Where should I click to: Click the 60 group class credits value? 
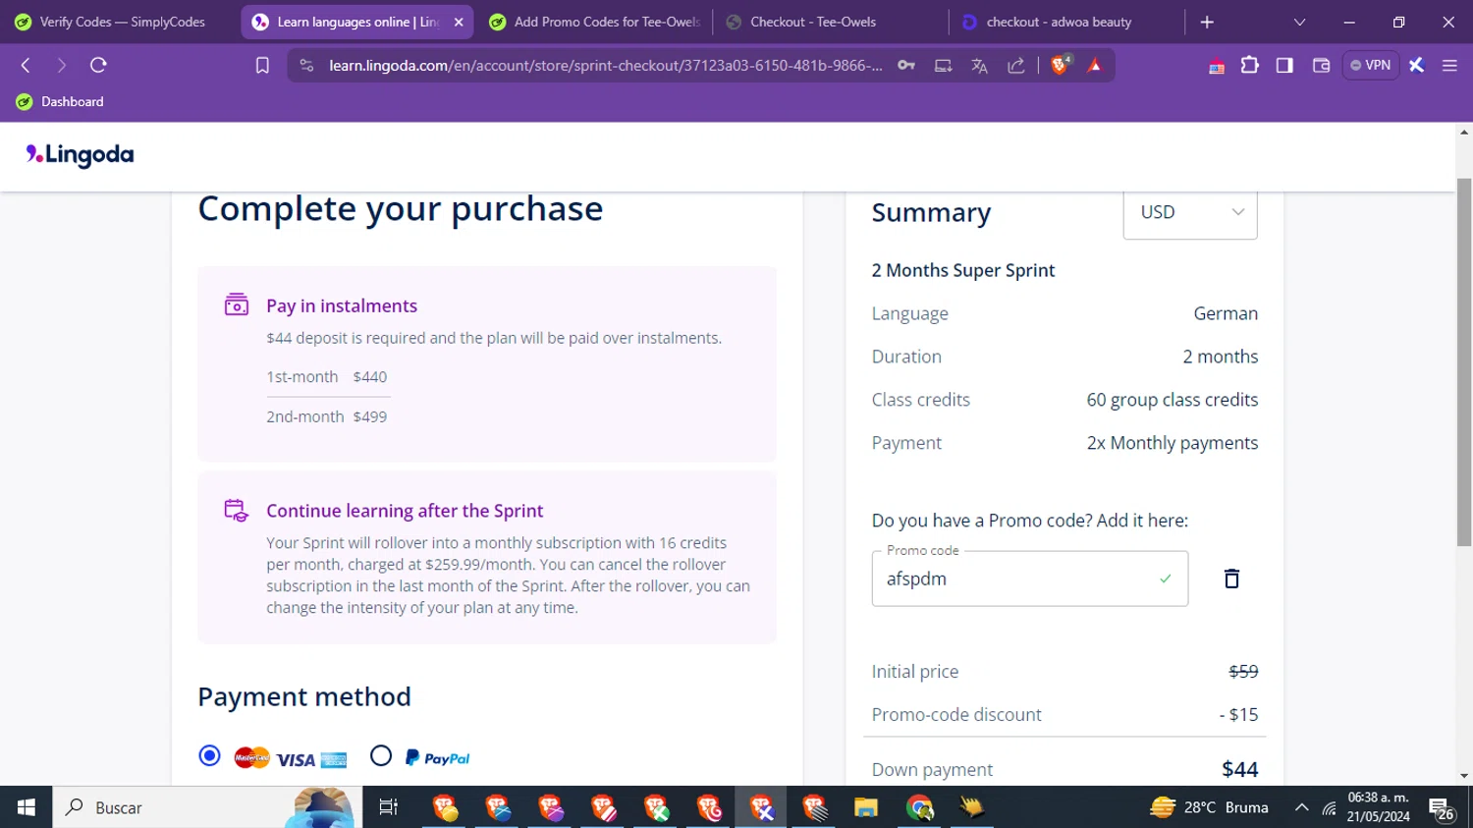click(1172, 400)
